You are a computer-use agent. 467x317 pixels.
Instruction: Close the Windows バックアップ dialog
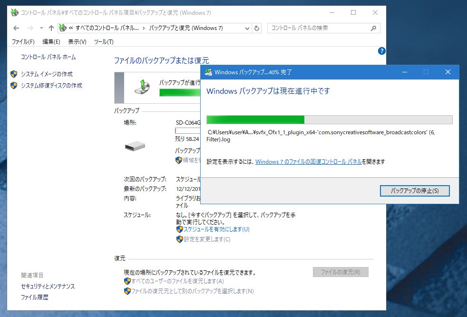[x=448, y=72]
